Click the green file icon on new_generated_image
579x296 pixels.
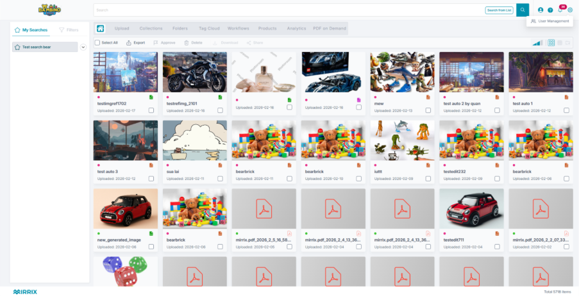pyautogui.click(x=151, y=233)
